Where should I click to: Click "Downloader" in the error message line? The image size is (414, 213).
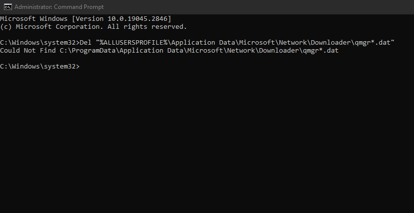pyautogui.click(x=277, y=51)
